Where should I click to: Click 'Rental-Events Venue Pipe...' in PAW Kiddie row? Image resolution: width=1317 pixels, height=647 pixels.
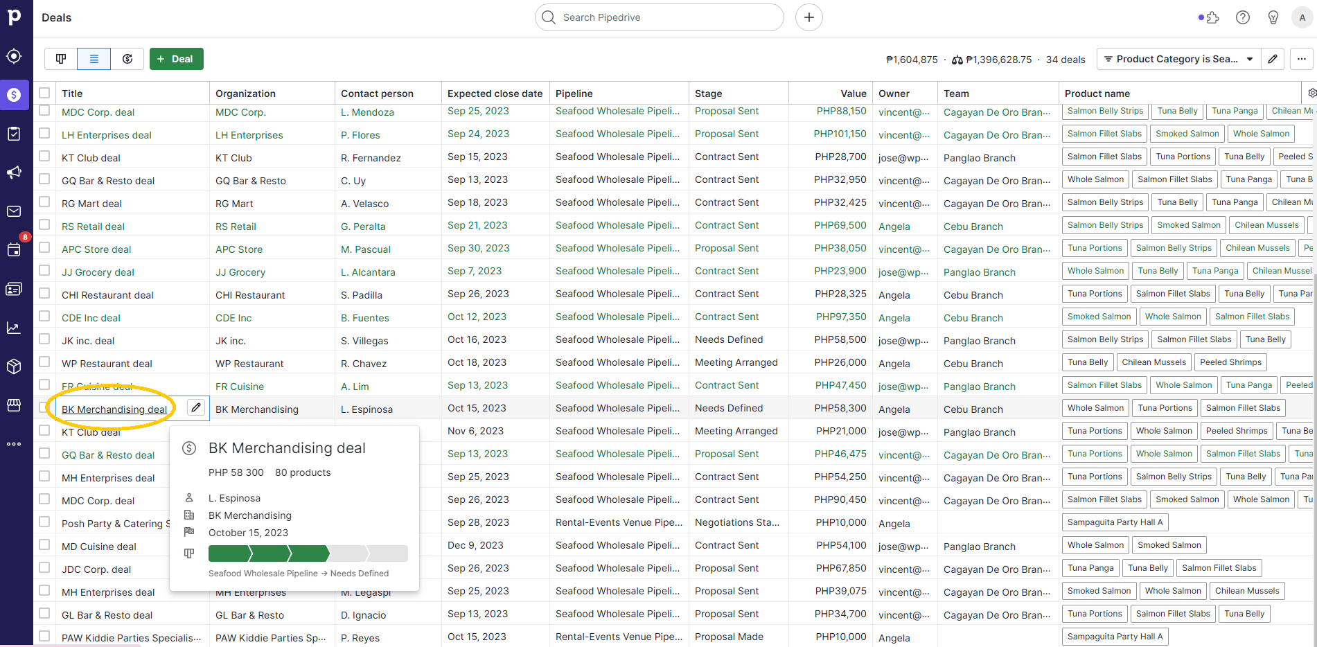[x=619, y=637]
